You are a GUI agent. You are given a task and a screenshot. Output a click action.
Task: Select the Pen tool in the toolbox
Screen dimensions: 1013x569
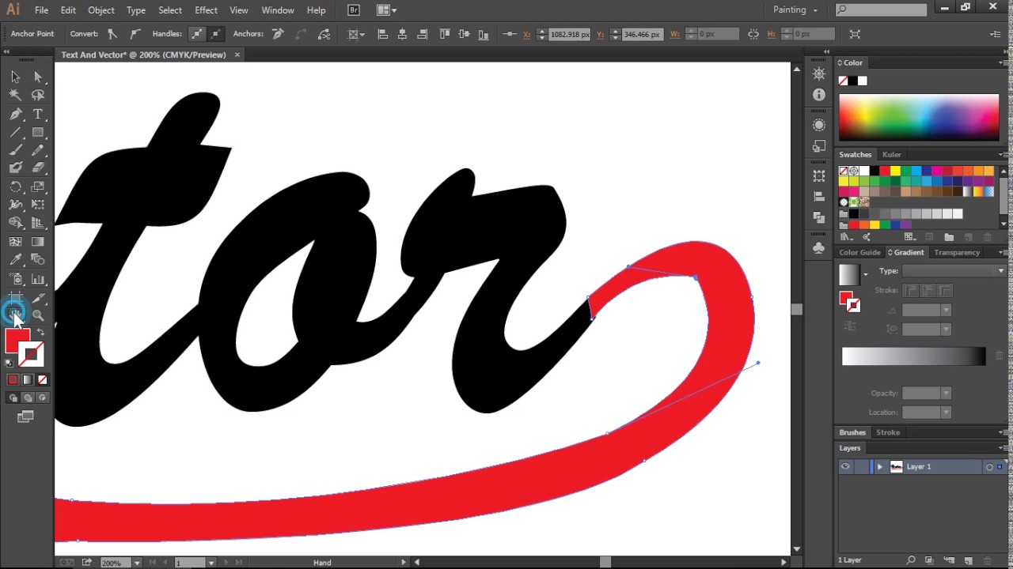point(15,114)
